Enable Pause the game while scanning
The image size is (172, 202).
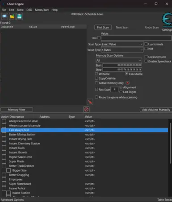coord(96,97)
